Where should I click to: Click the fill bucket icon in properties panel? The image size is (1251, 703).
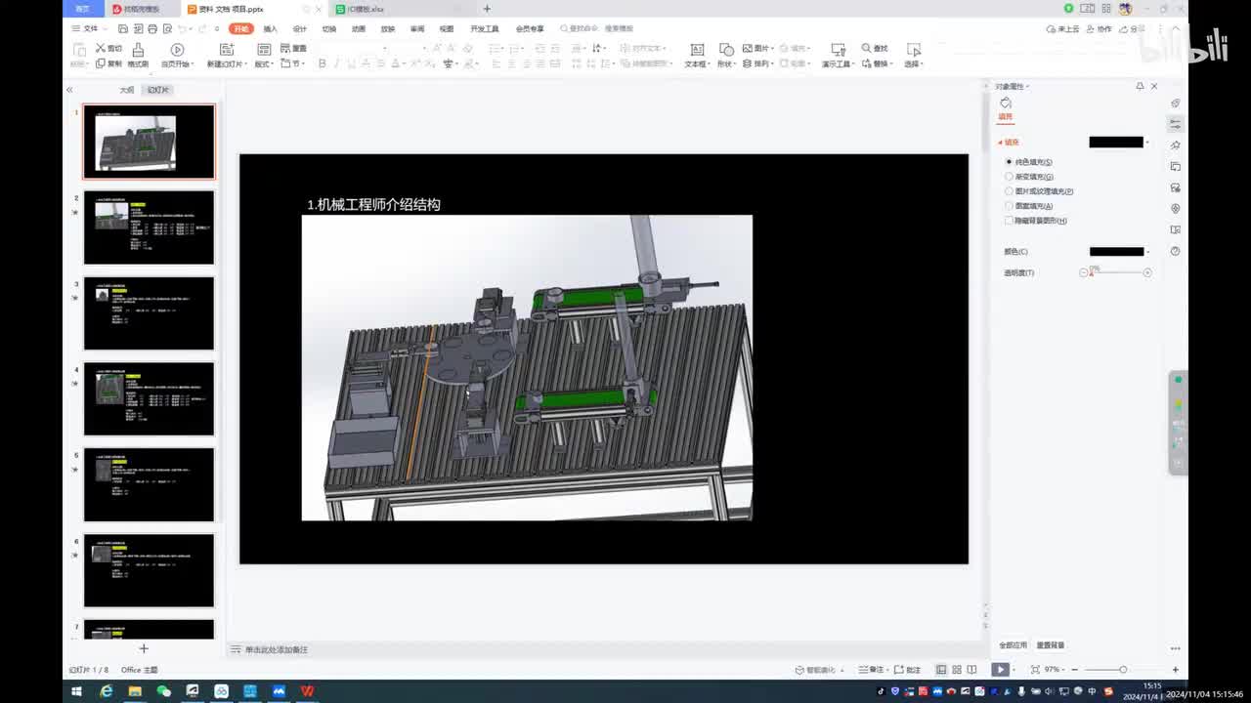pos(1006,103)
